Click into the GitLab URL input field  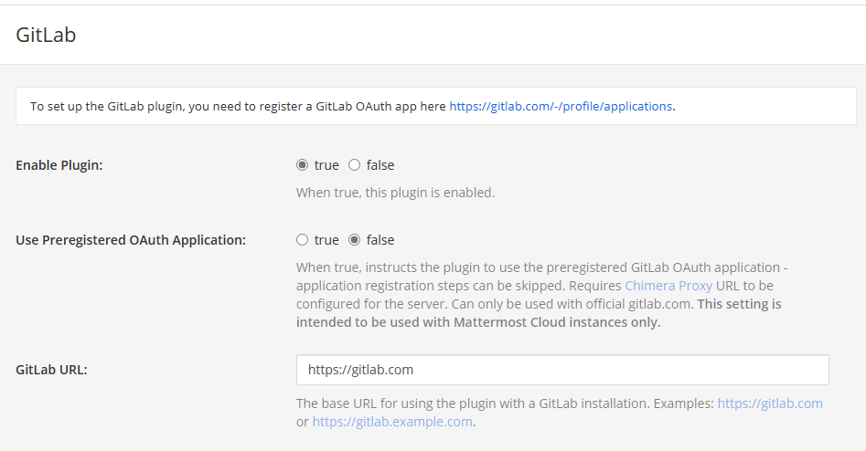562,370
